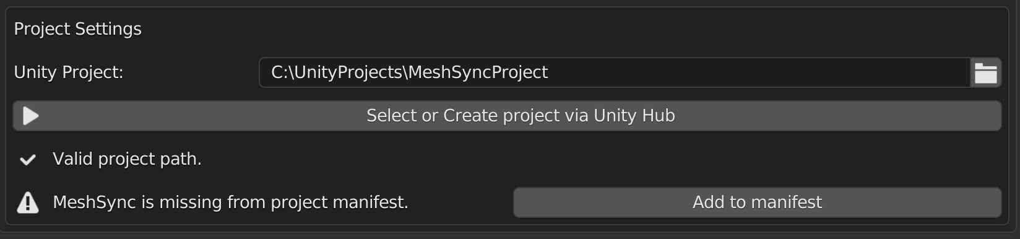
Task: Focus the Unity Project path field
Action: point(615,72)
